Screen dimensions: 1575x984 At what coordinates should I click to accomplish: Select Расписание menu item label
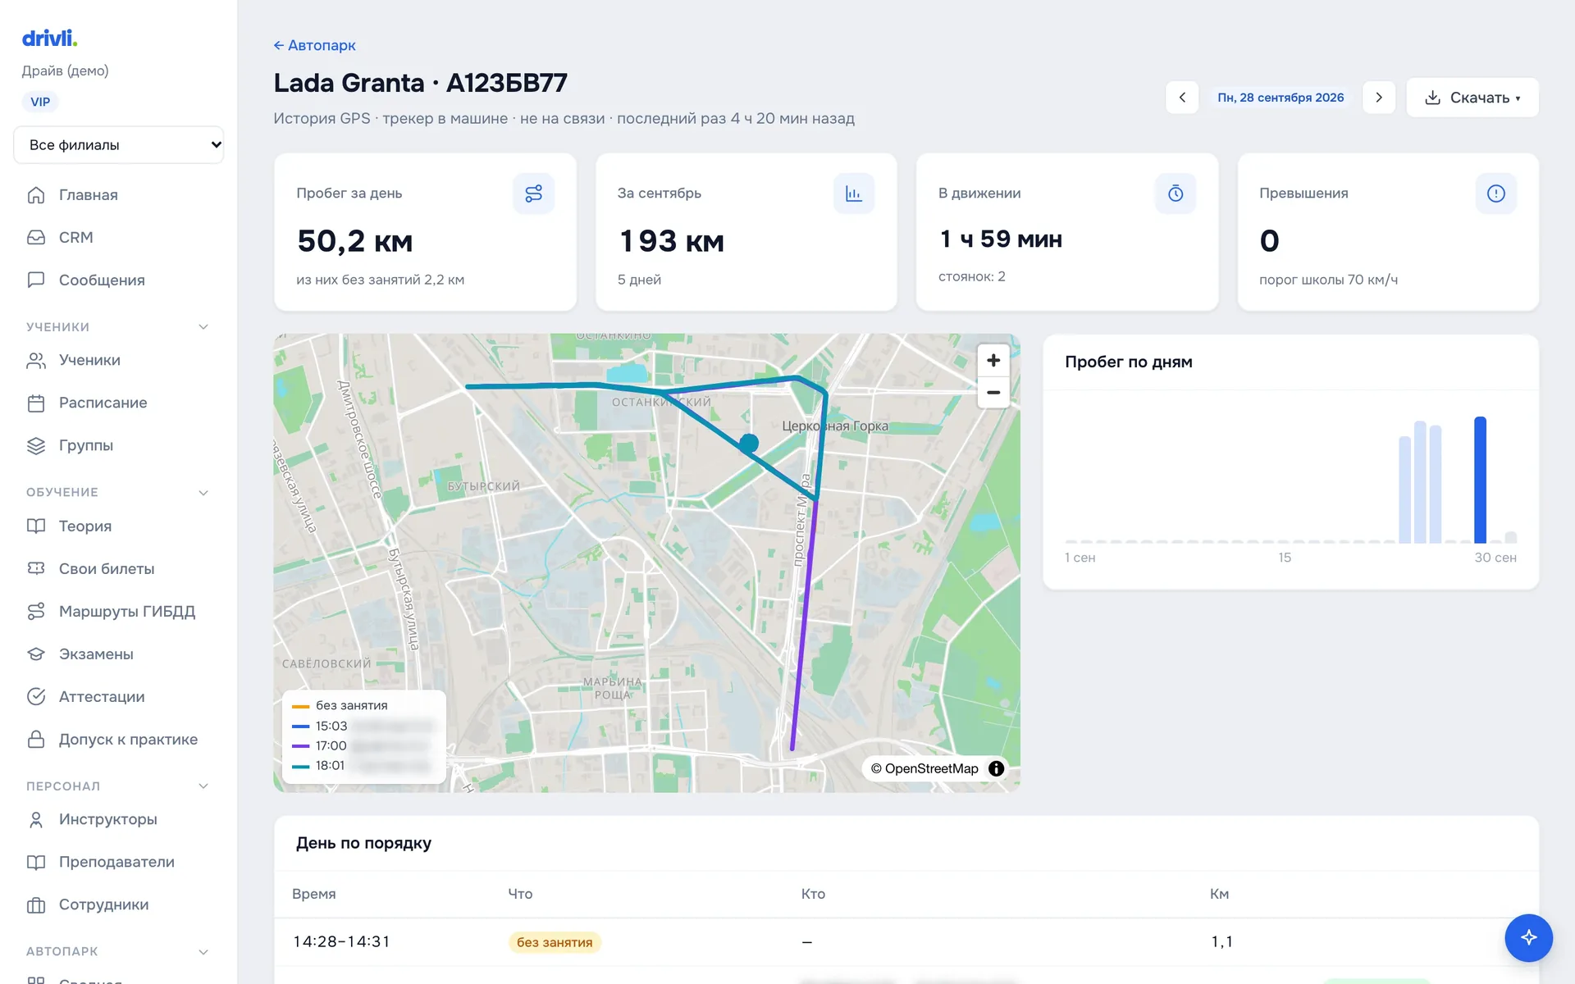[103, 403]
